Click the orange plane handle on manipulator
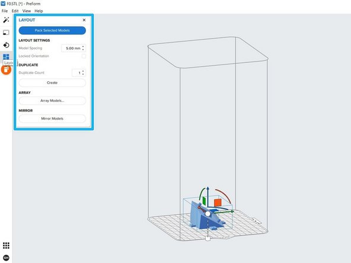 (x=218, y=203)
